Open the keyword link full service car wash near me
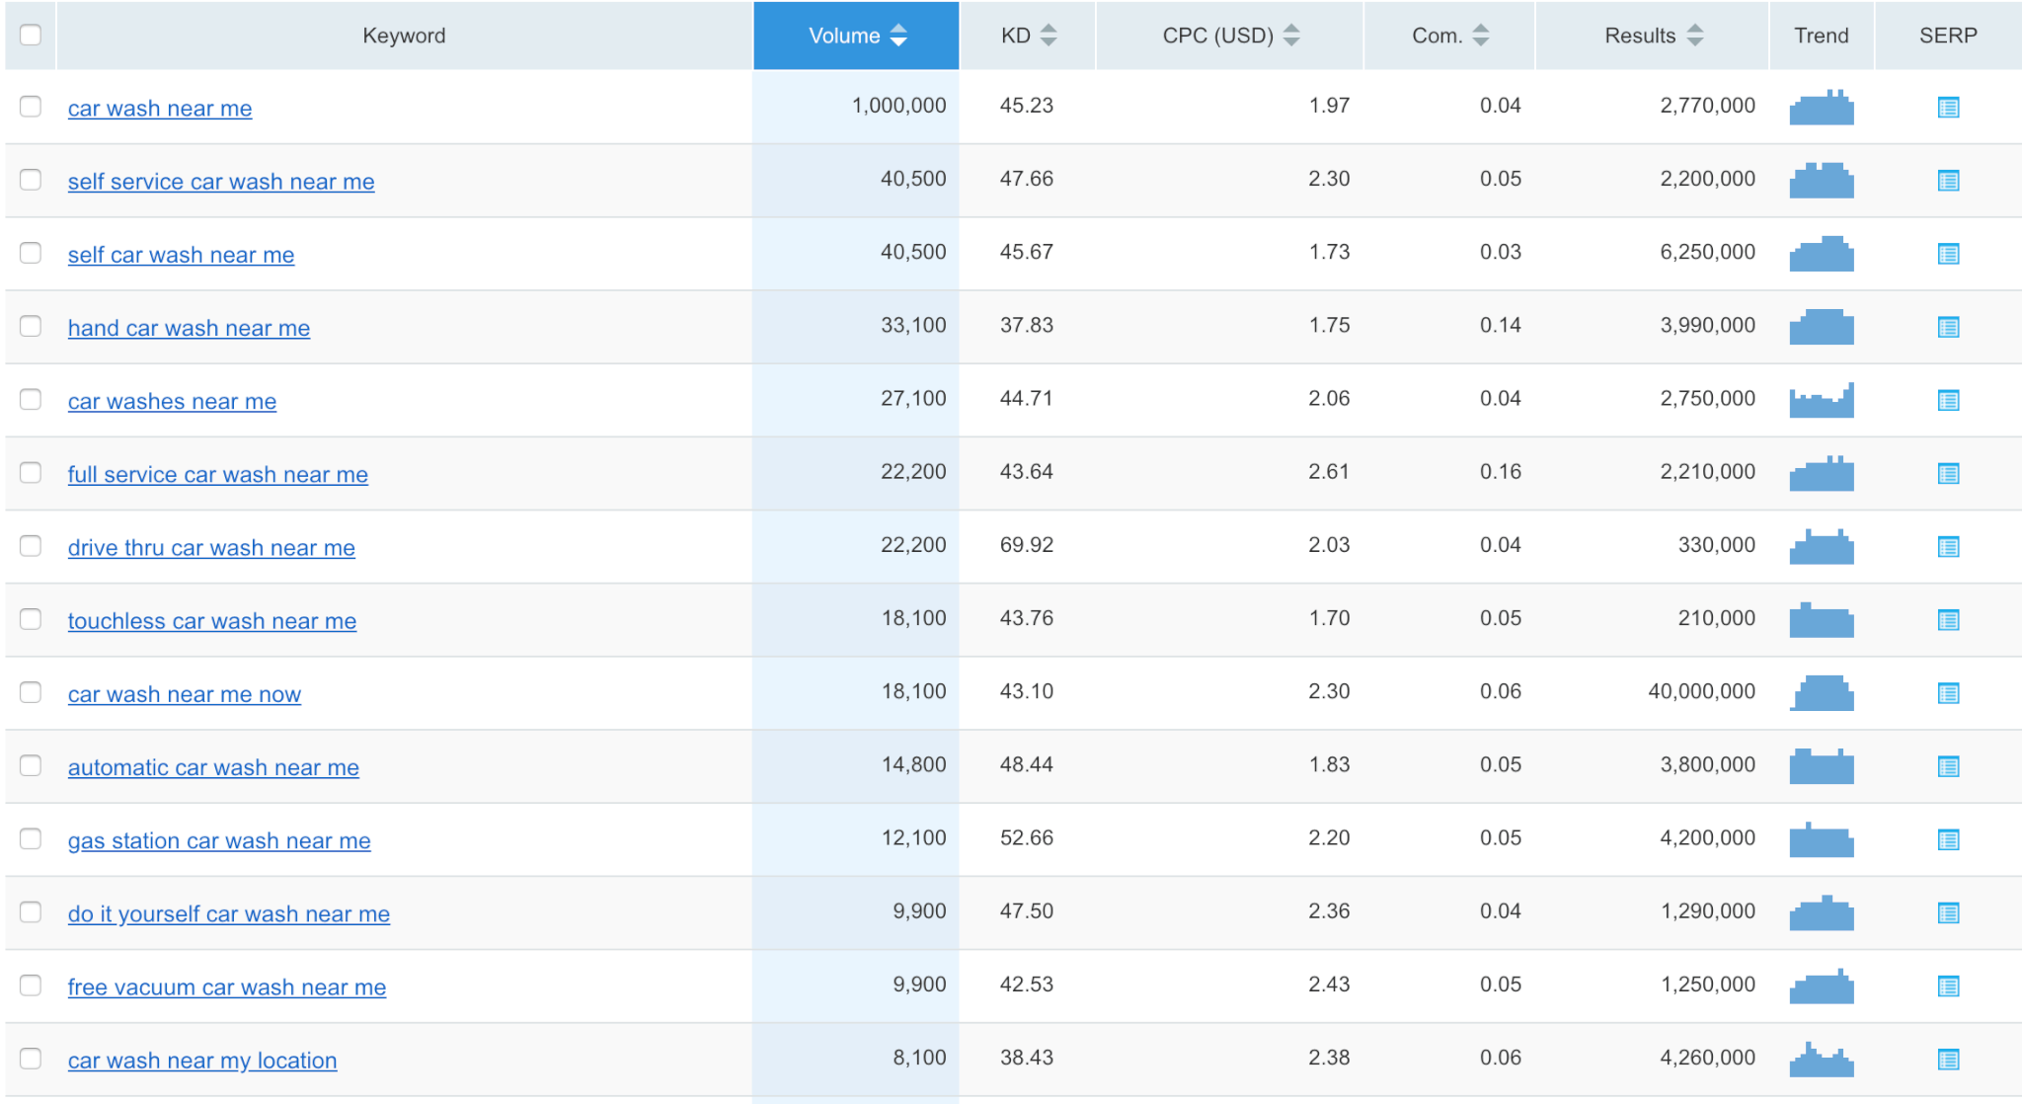Image resolution: width=2022 pixels, height=1104 pixels. 217,474
